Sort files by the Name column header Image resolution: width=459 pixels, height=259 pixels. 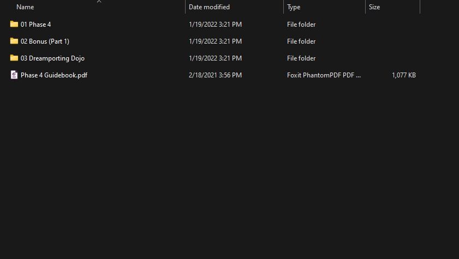25,7
